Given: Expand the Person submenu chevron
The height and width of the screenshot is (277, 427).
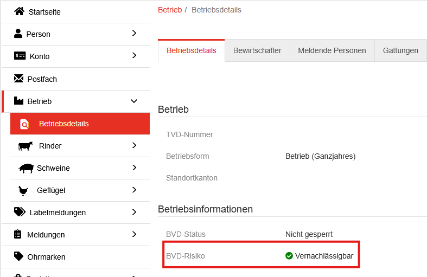Looking at the screenshot, I should coord(134,34).
